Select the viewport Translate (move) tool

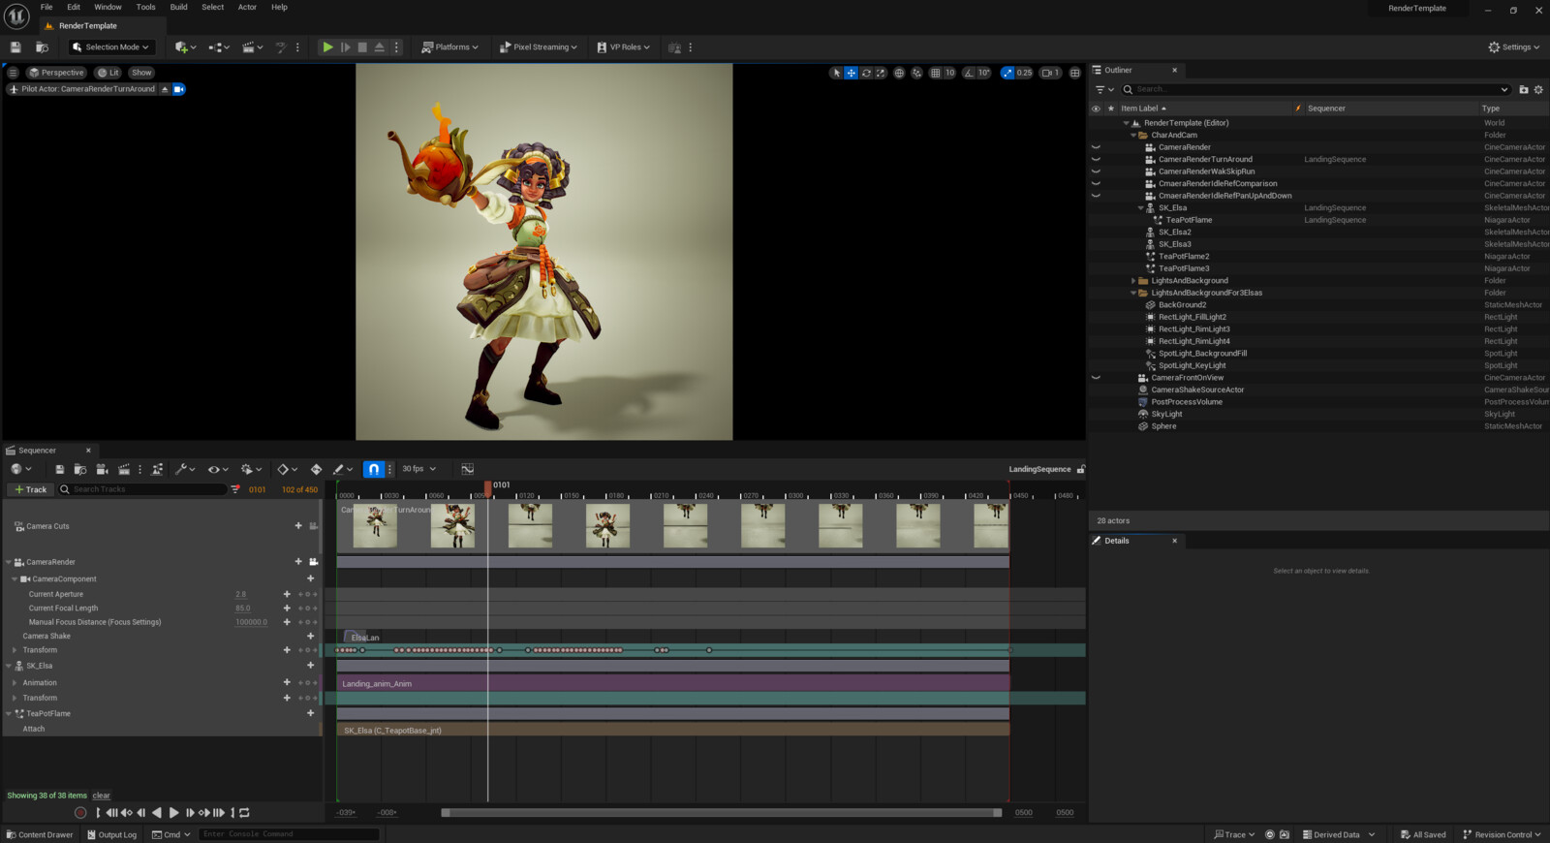tap(852, 73)
